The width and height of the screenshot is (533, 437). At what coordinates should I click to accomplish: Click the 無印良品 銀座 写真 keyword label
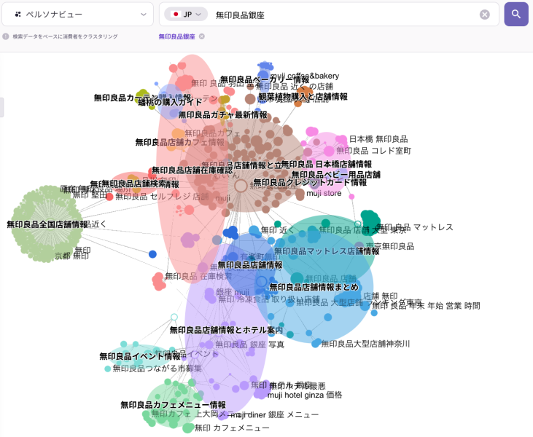(250, 345)
